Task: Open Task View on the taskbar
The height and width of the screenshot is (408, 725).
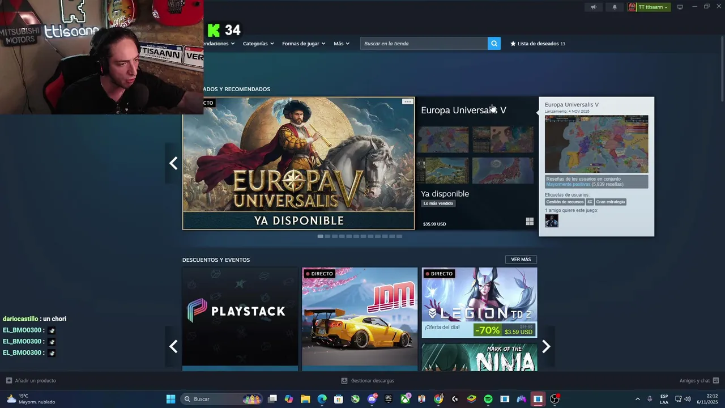Action: [x=272, y=399]
